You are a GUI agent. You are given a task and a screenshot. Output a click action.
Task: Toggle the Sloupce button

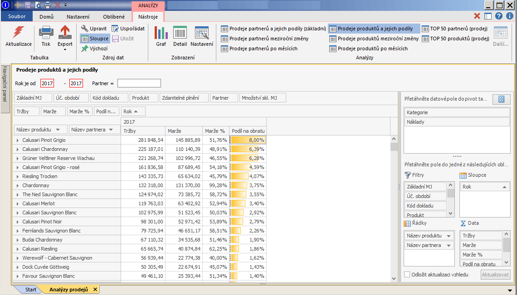pos(95,39)
